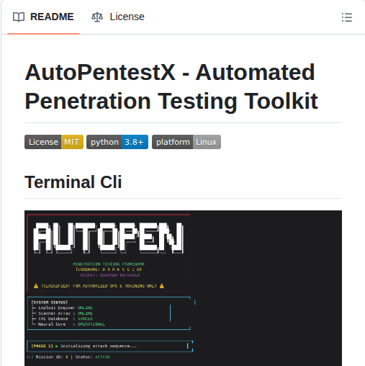Click the book icon beside README

coord(19,17)
